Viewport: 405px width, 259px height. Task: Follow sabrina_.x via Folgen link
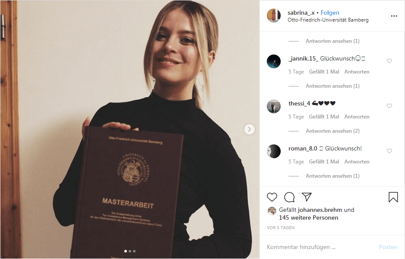tap(330, 13)
